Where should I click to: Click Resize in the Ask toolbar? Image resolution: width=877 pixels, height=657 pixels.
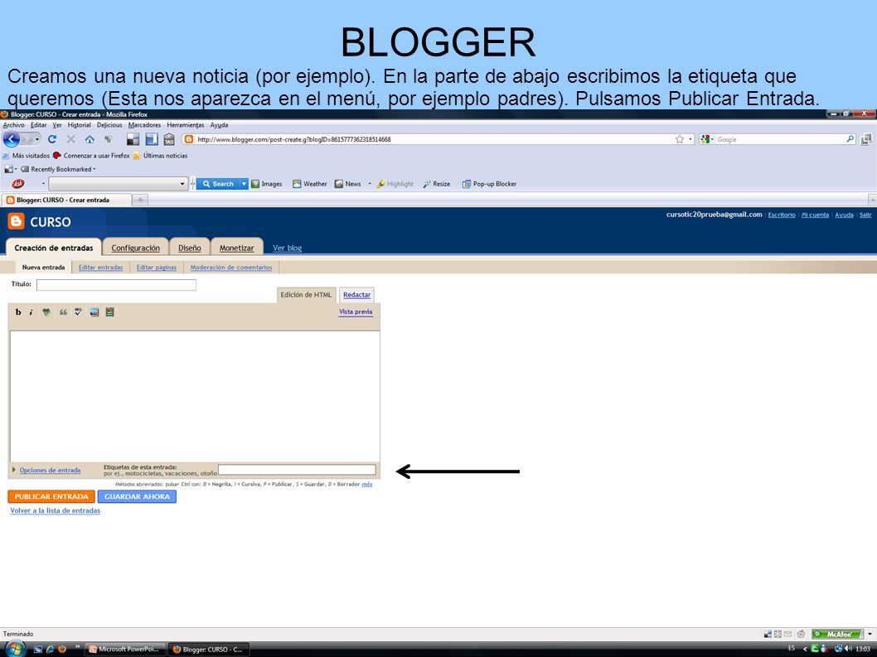pyautogui.click(x=436, y=183)
